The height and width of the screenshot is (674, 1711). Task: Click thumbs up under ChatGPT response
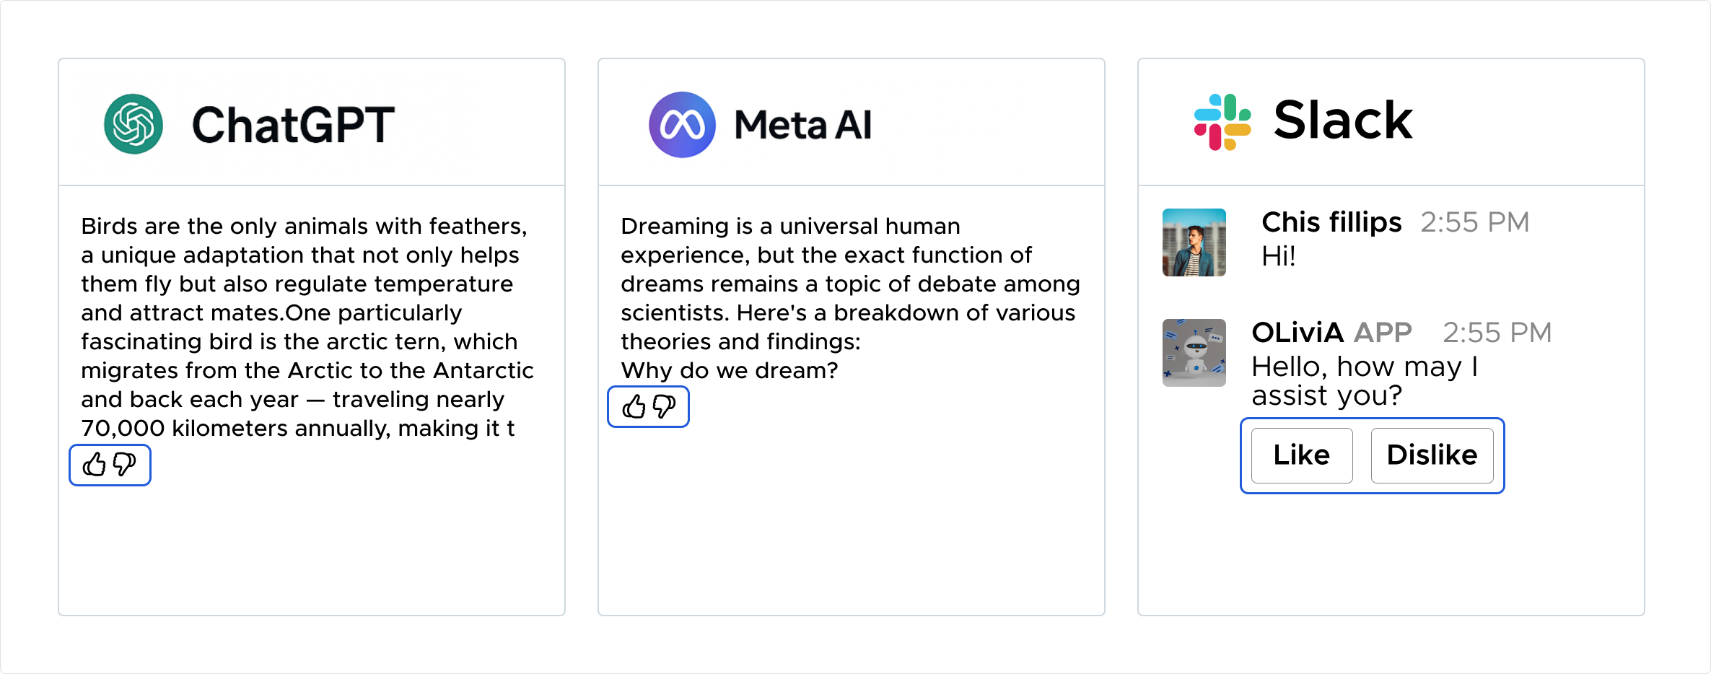(94, 465)
